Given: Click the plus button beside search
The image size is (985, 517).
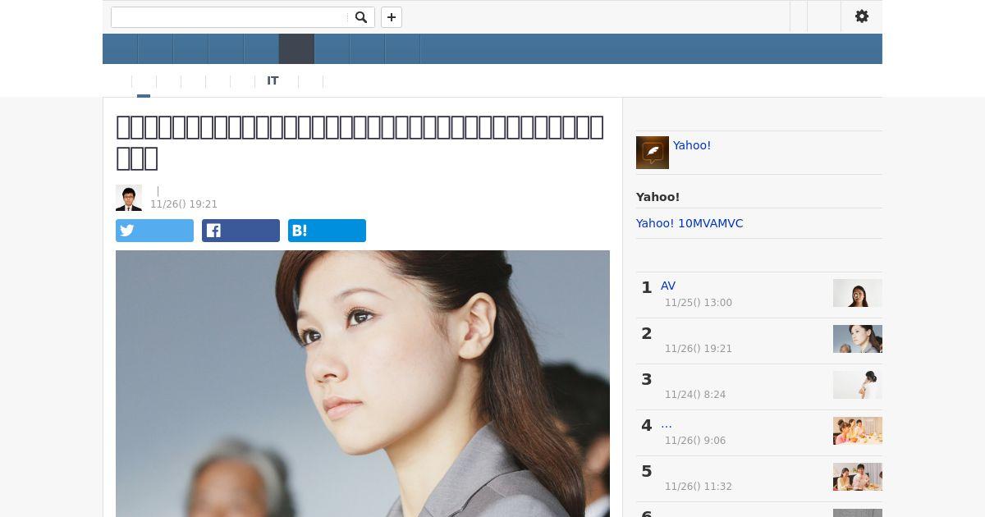Looking at the screenshot, I should [x=392, y=17].
